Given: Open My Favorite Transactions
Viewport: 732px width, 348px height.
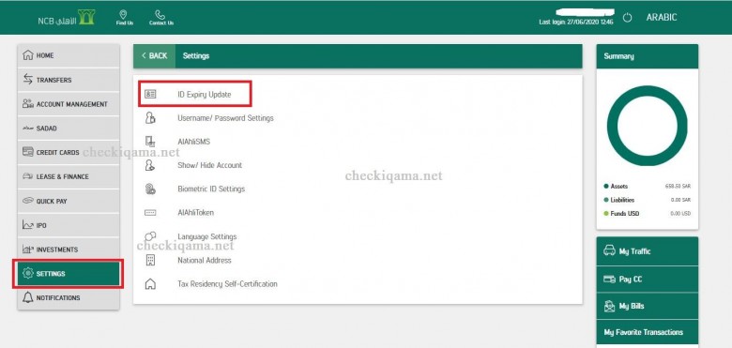Looking at the screenshot, I should pyautogui.click(x=647, y=333).
